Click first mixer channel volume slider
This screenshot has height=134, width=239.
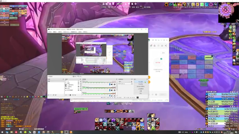(x=110, y=84)
